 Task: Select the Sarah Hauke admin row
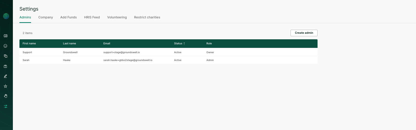point(168,60)
